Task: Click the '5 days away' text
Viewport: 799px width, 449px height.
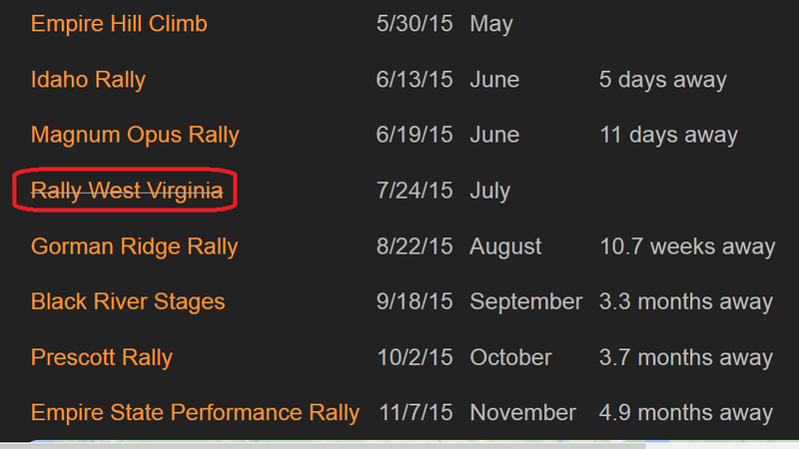Action: click(663, 80)
